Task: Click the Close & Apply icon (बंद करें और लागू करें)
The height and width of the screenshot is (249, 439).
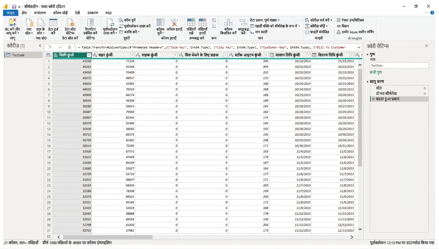Action: point(12,23)
